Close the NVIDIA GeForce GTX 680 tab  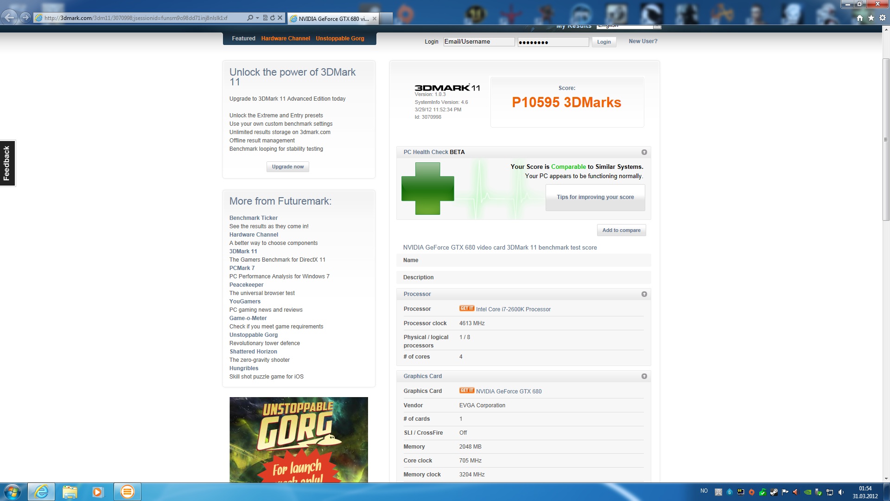(x=375, y=19)
